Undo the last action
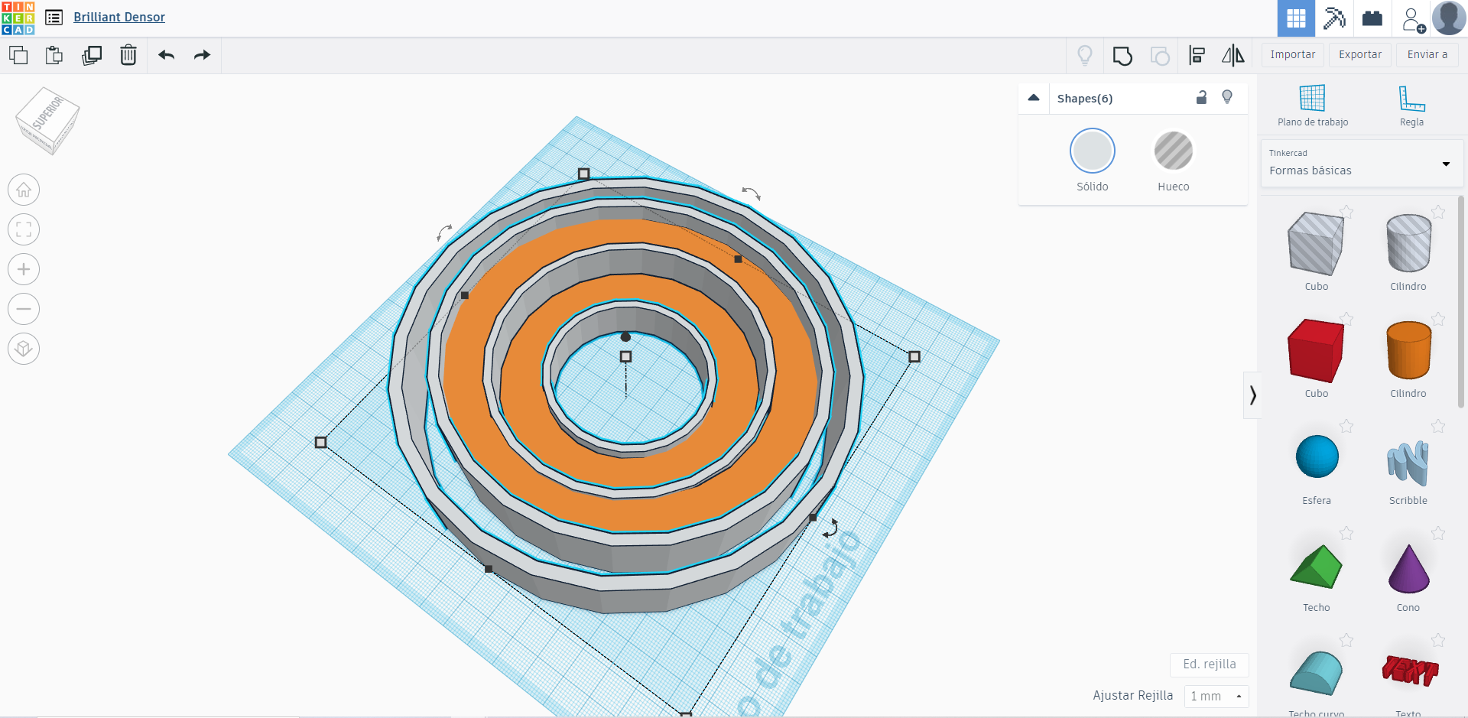The width and height of the screenshot is (1468, 718). tap(166, 55)
